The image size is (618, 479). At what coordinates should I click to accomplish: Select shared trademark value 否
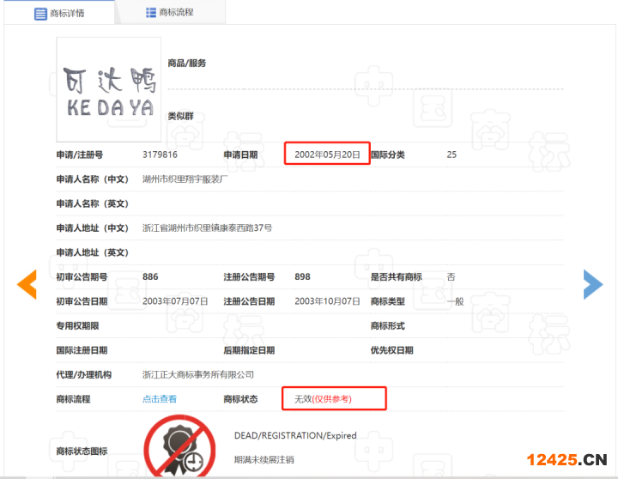(x=451, y=276)
